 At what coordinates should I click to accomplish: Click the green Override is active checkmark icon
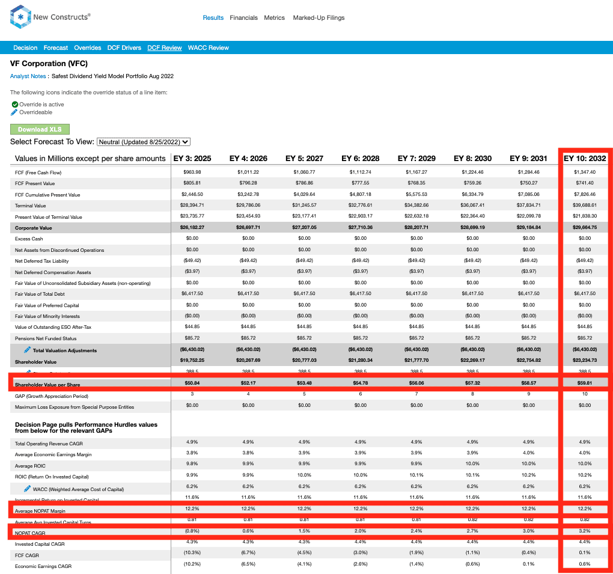tap(15, 105)
